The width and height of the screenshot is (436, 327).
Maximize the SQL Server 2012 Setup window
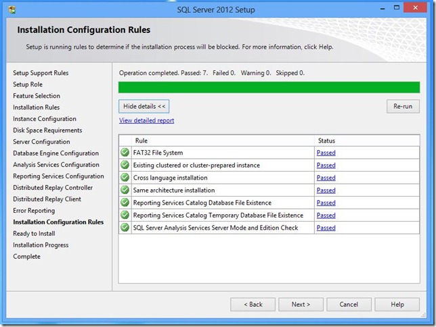(397, 8)
